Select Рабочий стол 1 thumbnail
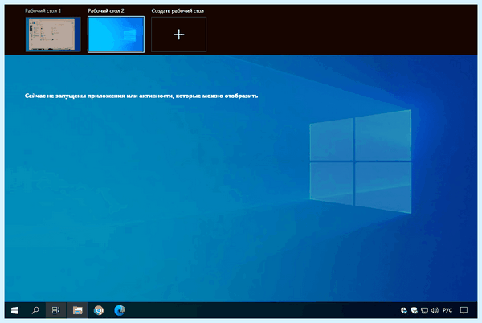This screenshot has height=323, width=482. tap(53, 35)
